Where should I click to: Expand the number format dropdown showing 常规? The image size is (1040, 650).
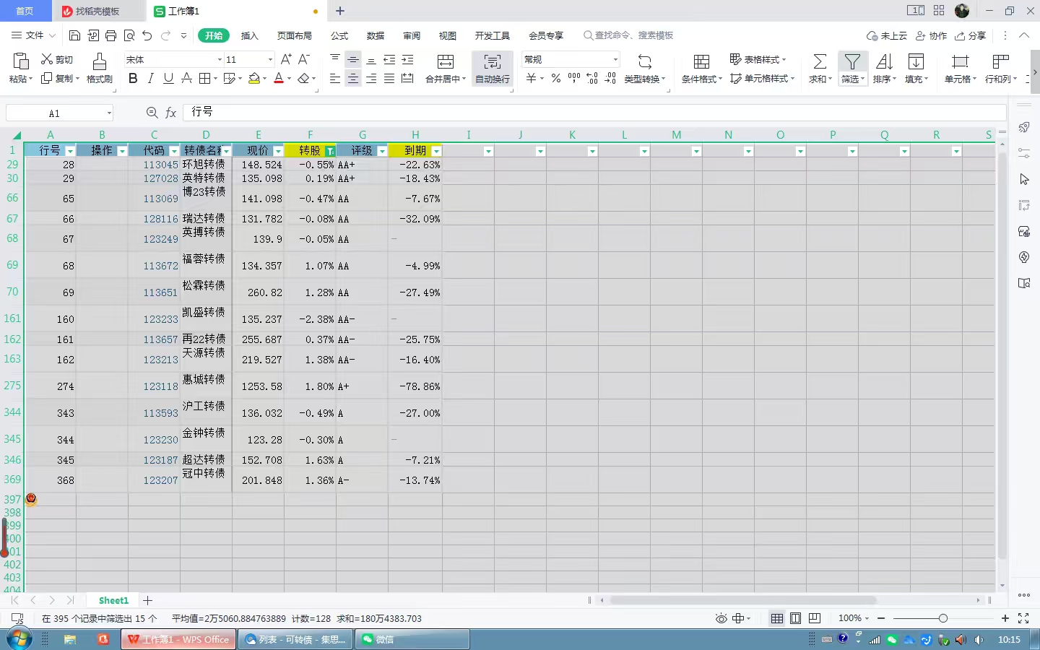[615, 59]
